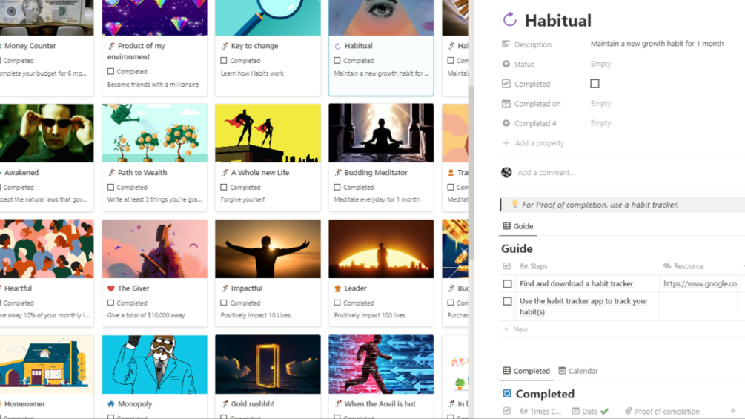Toggle the Completed property checkbox
Image resolution: width=745 pixels, height=419 pixels.
coord(595,84)
